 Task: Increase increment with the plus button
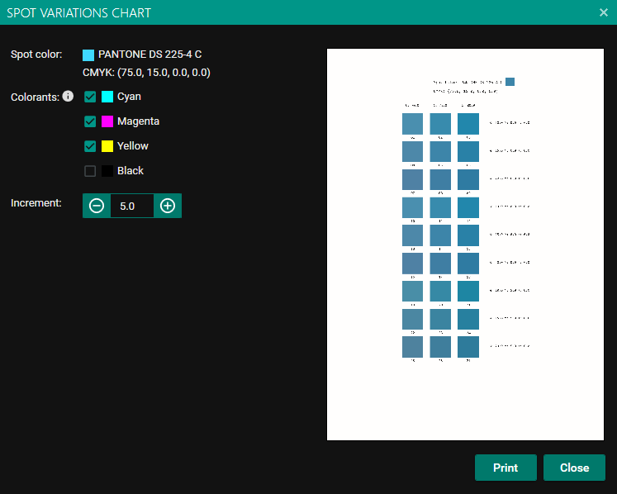click(168, 206)
